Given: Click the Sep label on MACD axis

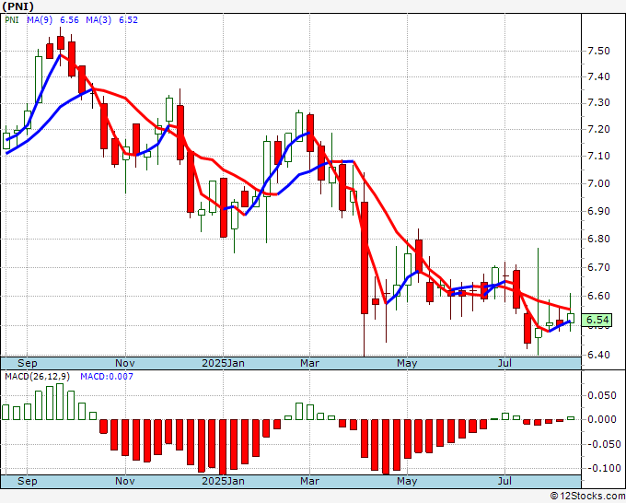Looking at the screenshot, I should click(x=27, y=481).
